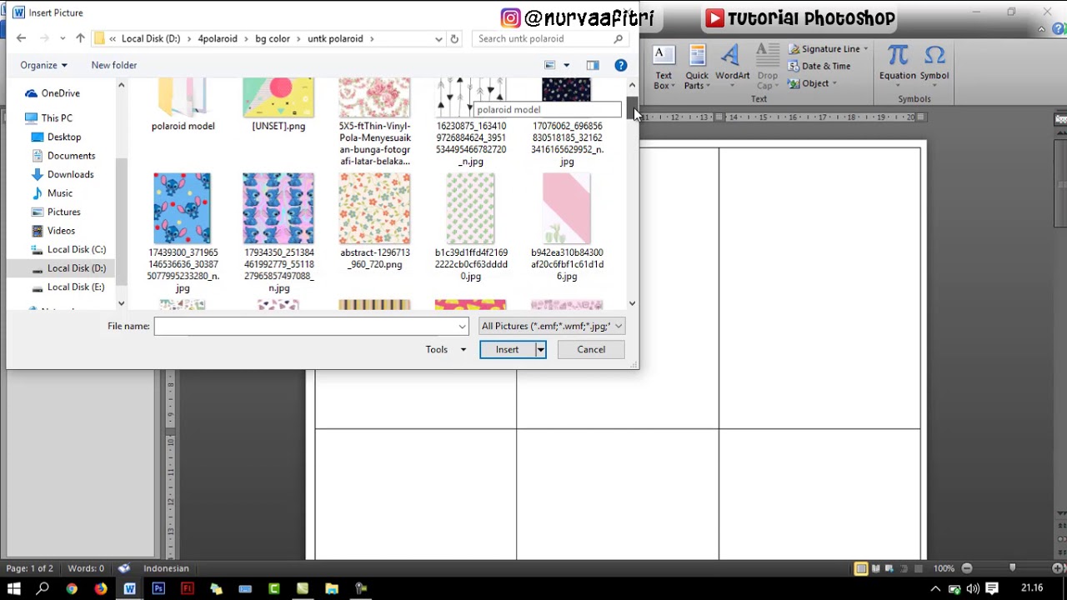This screenshot has height=600, width=1067.
Task: Cancel the Insert Picture dialog
Action: tap(591, 349)
